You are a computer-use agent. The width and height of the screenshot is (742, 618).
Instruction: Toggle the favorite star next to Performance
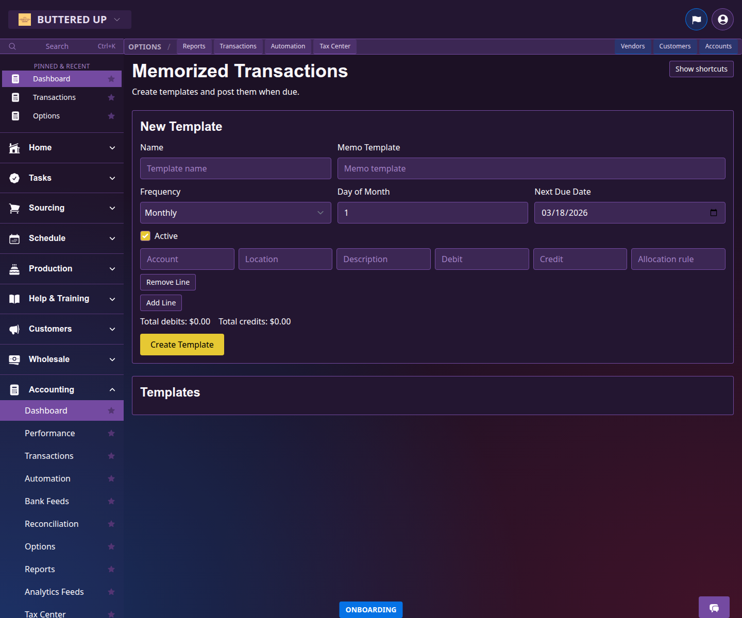pyautogui.click(x=111, y=433)
